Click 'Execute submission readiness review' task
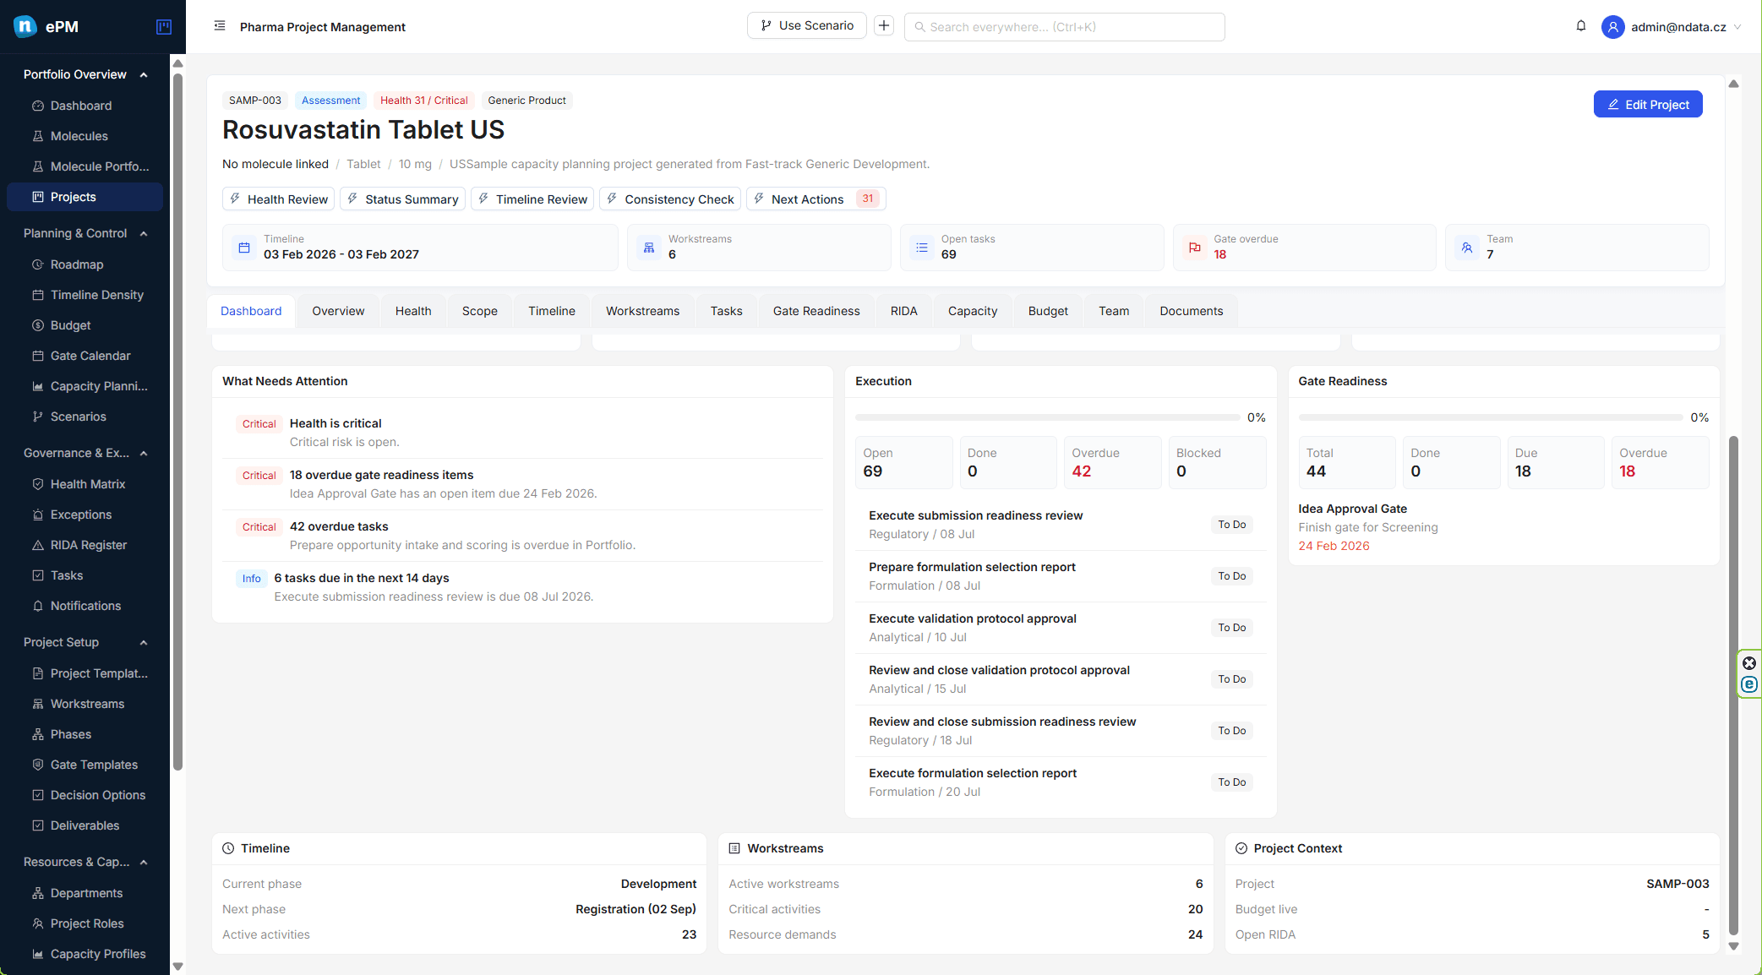 975,515
